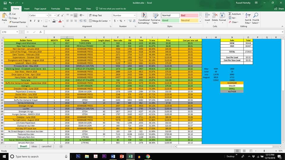
Task: Toggle underline formatting
Action: pos(38,21)
